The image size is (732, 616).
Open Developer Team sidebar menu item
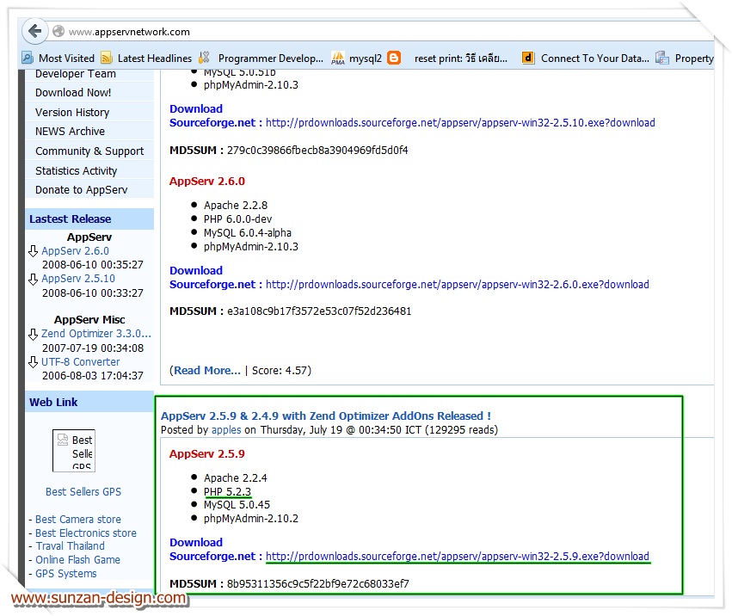(76, 74)
